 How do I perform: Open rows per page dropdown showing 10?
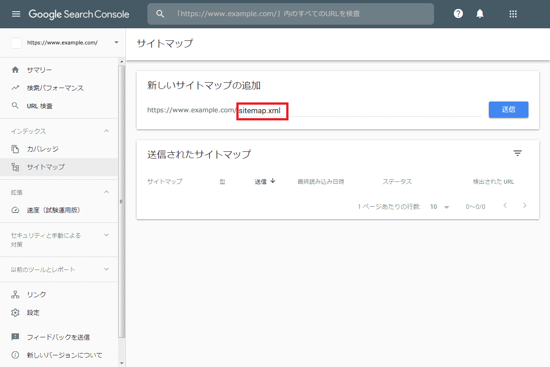[x=439, y=207]
